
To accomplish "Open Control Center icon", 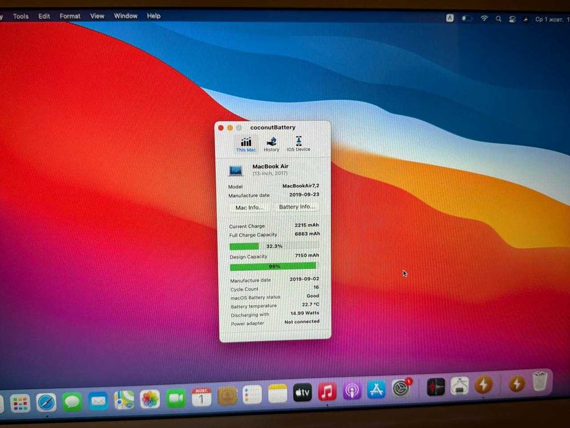I will tap(512, 19).
